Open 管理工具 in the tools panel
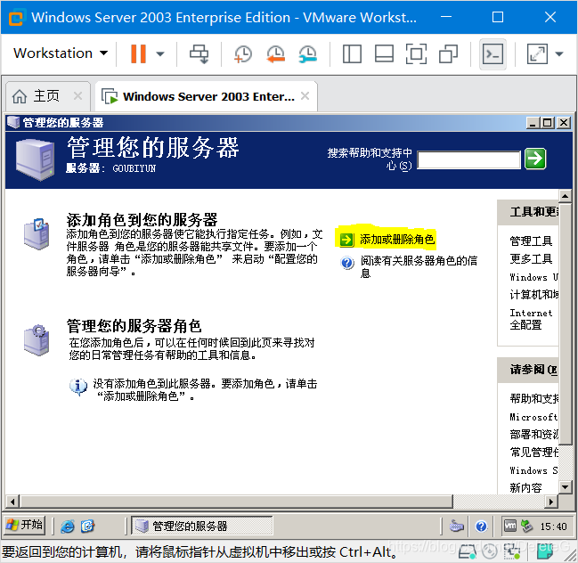Screen dimensions: 578x563 pyautogui.click(x=531, y=241)
